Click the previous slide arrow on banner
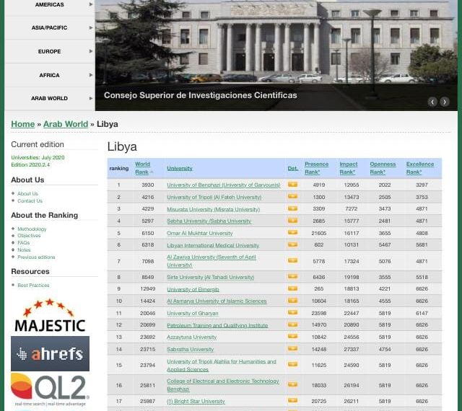Image resolution: width=462 pixels, height=411 pixels. coord(432,102)
